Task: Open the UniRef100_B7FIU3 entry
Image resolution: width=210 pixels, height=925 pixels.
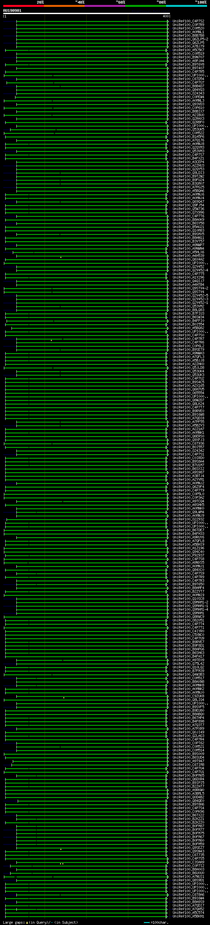Action: [188, 313]
